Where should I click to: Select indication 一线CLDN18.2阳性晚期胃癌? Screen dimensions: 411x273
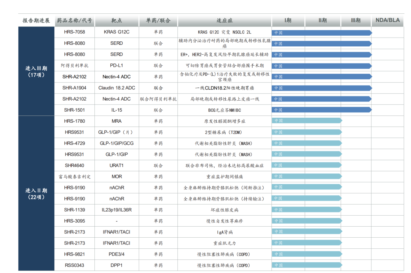(x=225, y=88)
